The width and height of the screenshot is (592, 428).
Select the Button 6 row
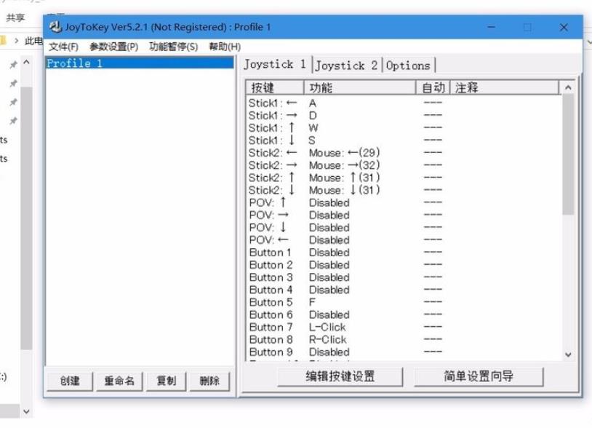[x=403, y=314]
